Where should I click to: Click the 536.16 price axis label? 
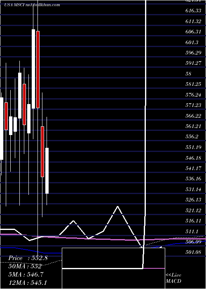(193, 179)
